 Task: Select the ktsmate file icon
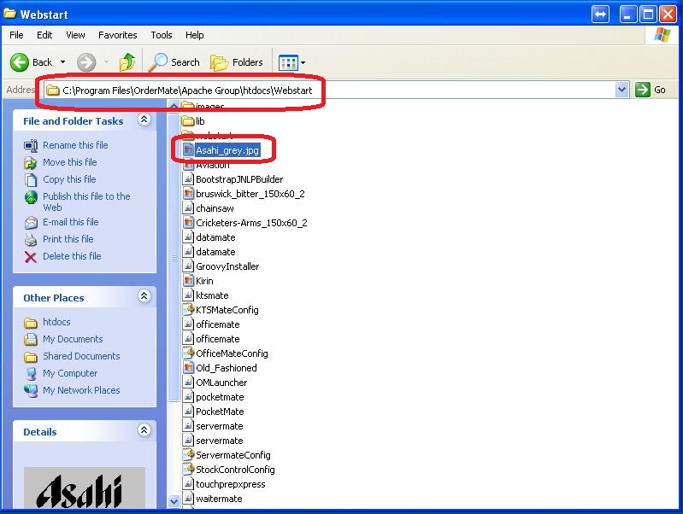point(188,295)
